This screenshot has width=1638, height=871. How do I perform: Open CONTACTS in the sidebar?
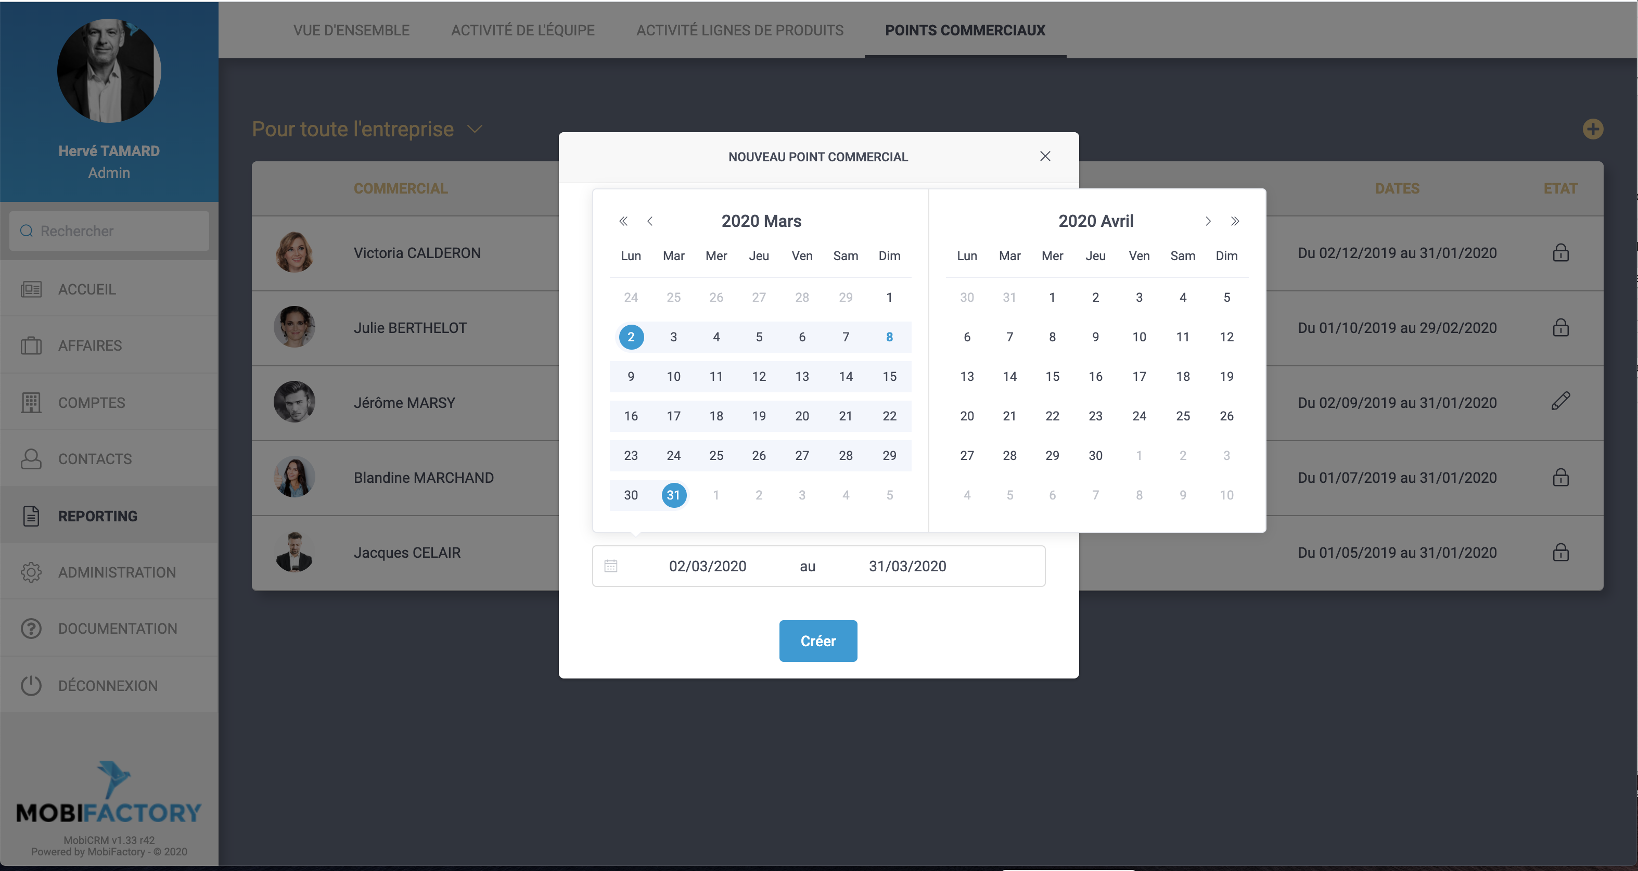coord(95,458)
